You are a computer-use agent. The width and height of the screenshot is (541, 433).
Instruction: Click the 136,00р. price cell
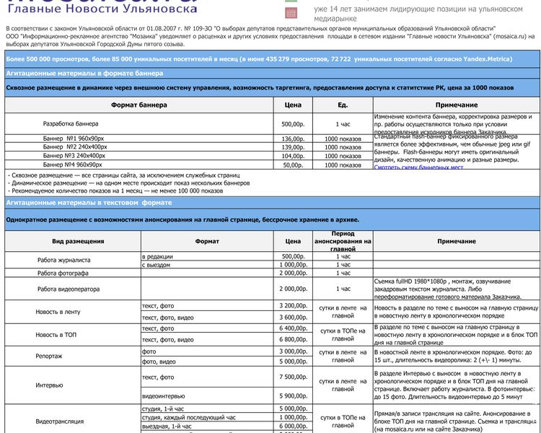tap(292, 139)
